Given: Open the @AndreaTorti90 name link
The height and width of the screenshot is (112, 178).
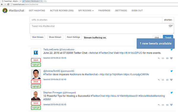Looking at the screenshot, I should pyautogui.click(x=52, y=71).
